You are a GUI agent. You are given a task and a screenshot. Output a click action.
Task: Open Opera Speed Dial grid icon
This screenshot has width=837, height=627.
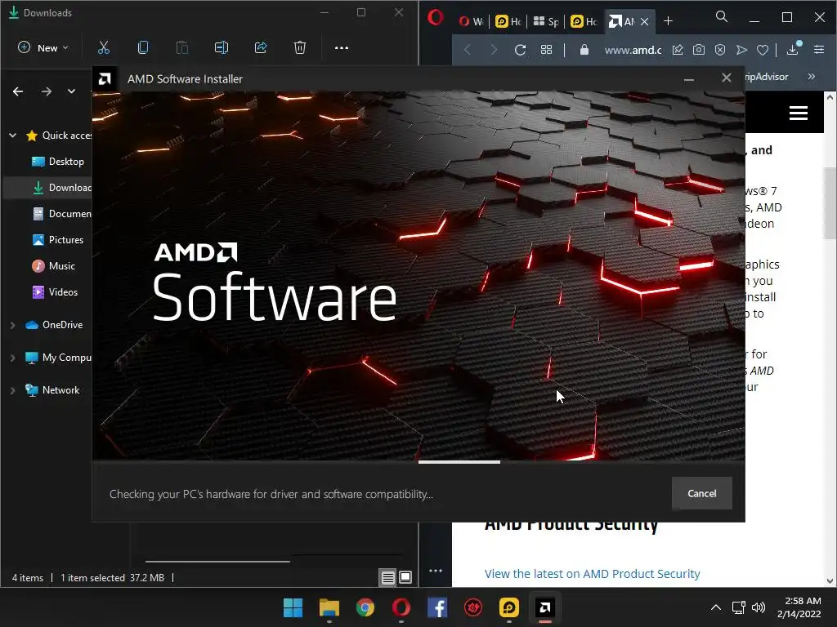(546, 50)
